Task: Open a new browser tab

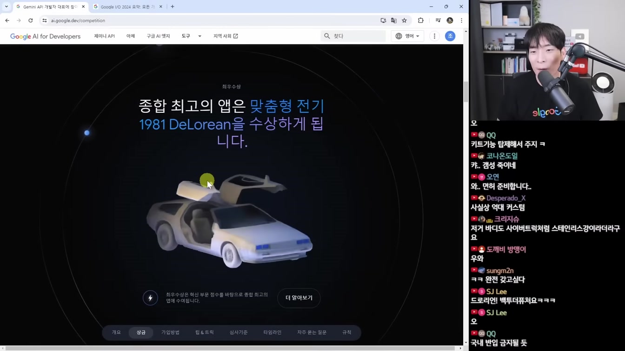Action: coord(173,6)
